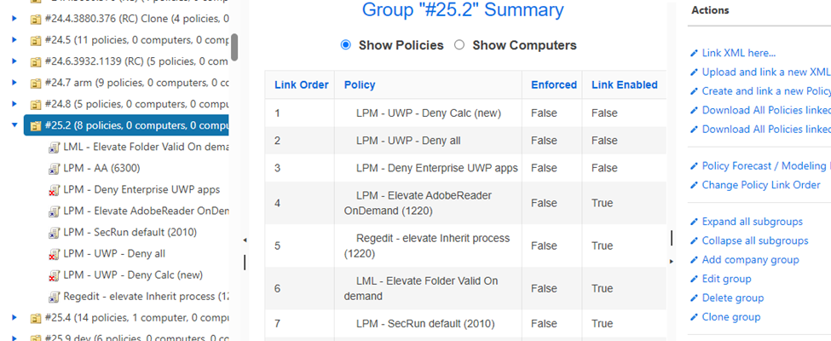Expand the #25.4 group tree node
Image resolution: width=831 pixels, height=341 pixels.
[x=14, y=318]
